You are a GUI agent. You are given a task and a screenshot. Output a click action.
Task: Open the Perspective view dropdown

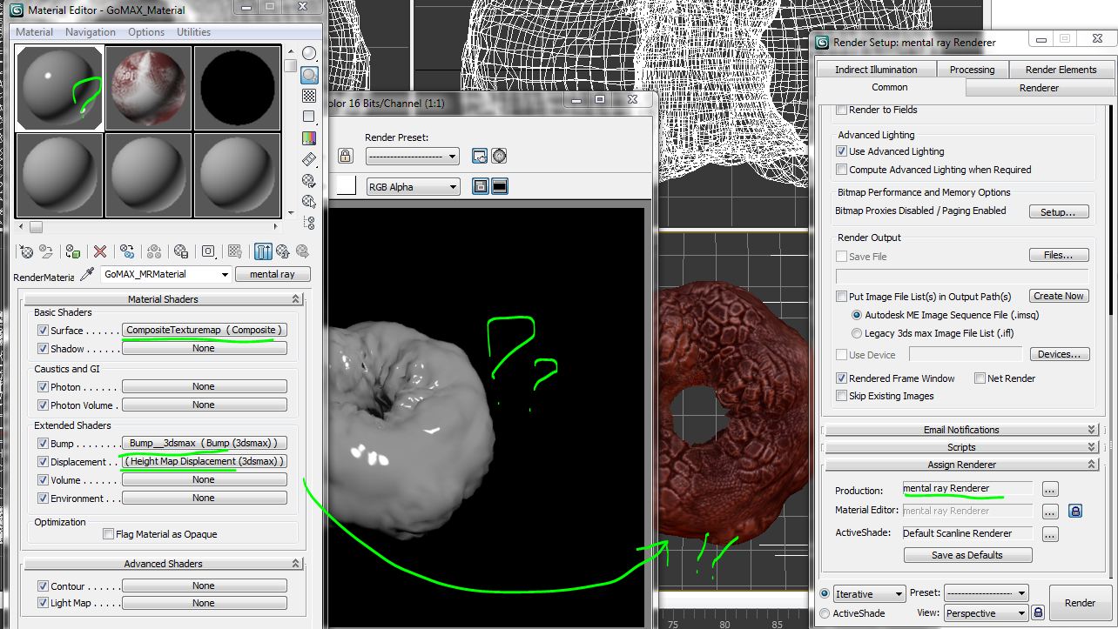click(x=985, y=613)
